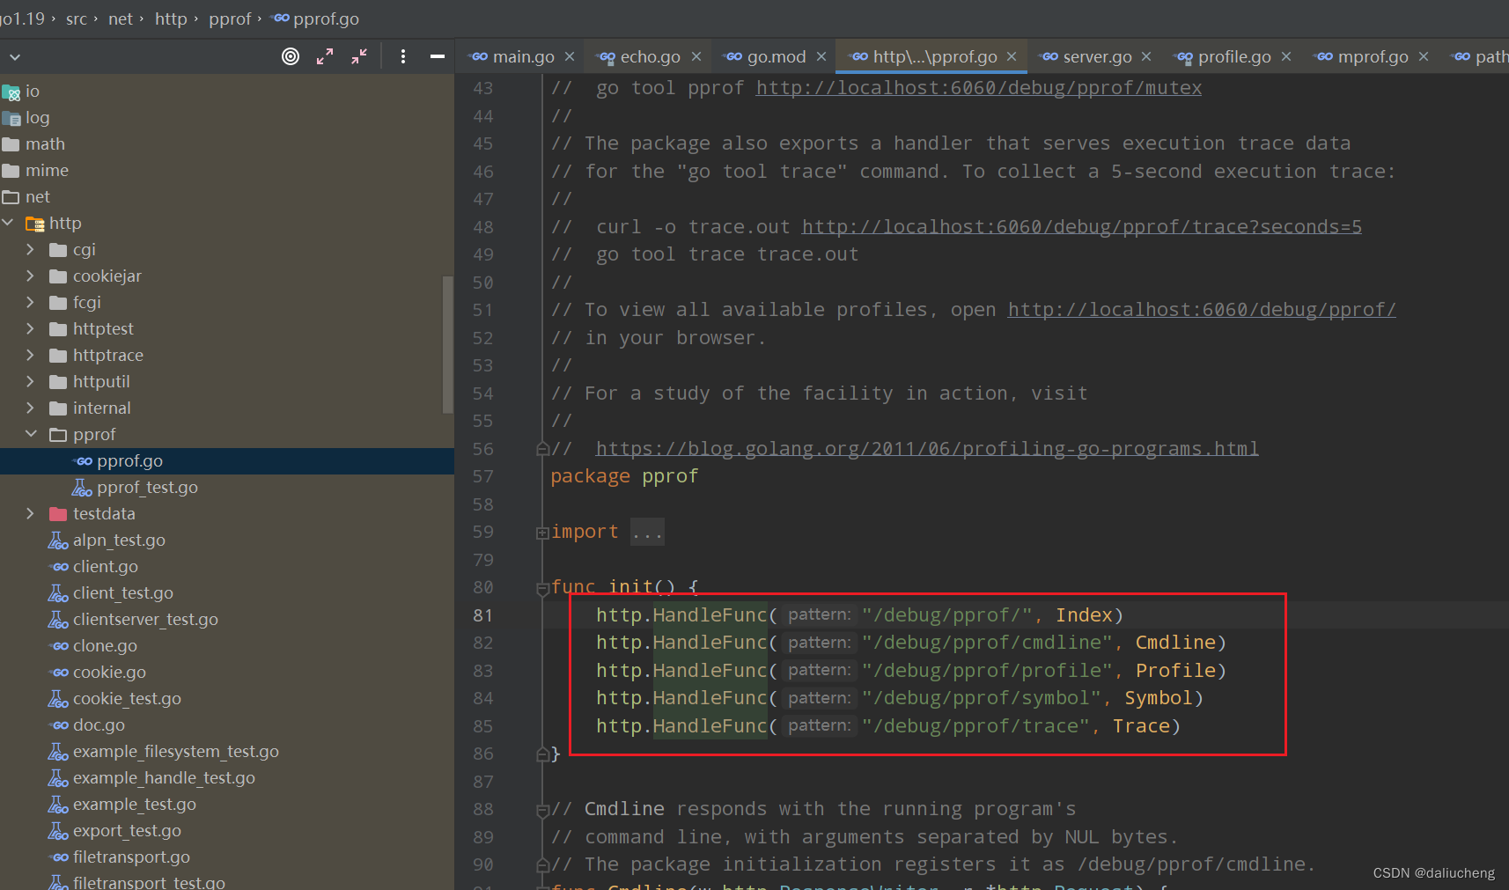Collapse the http folder
Viewport: 1509px width, 890px height.
(x=8, y=223)
